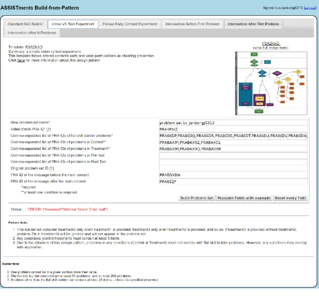Click the Log out link
Image resolution: width=319 pixels, height=296 pixels.
pos(310,8)
